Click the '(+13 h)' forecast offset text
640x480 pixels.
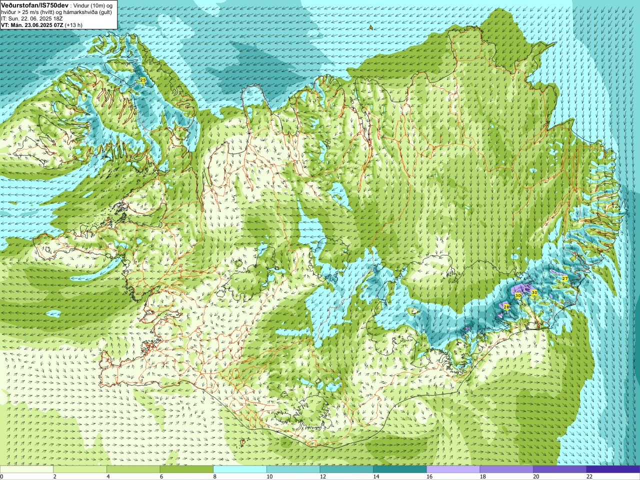click(73, 24)
